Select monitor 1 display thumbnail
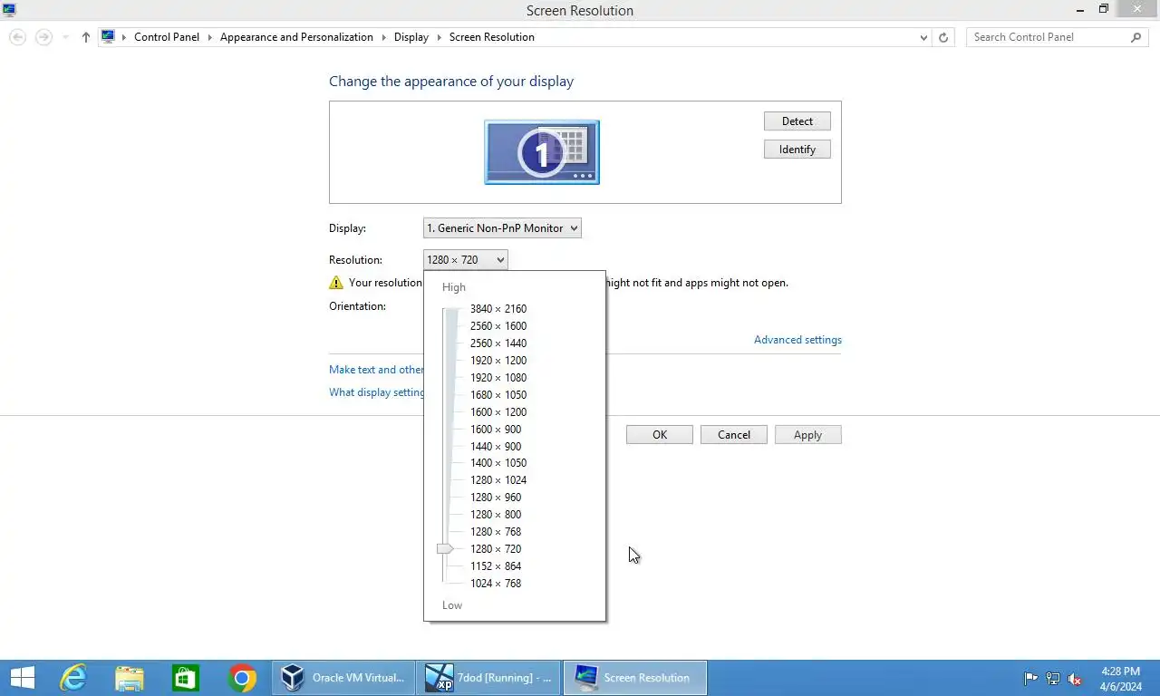 [x=542, y=152]
